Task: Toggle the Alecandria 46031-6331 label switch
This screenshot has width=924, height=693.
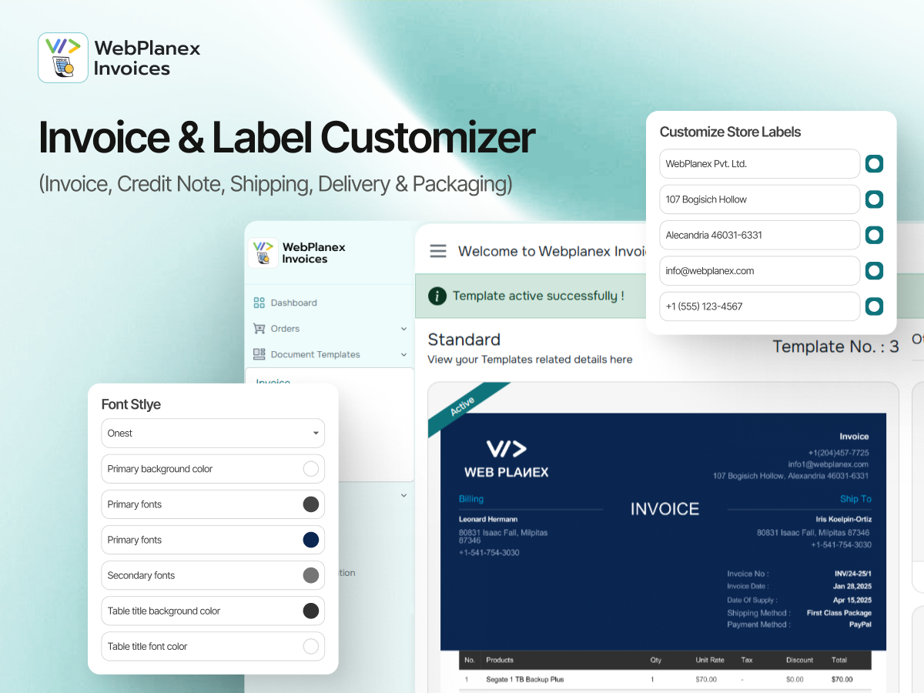Action: click(874, 235)
